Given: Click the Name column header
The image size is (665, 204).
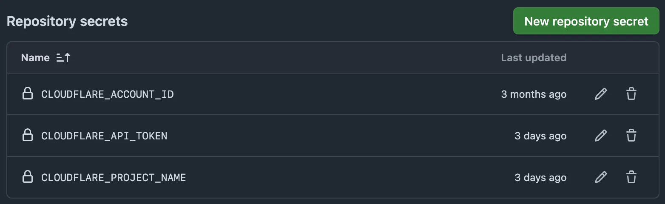Looking at the screenshot, I should coord(35,58).
